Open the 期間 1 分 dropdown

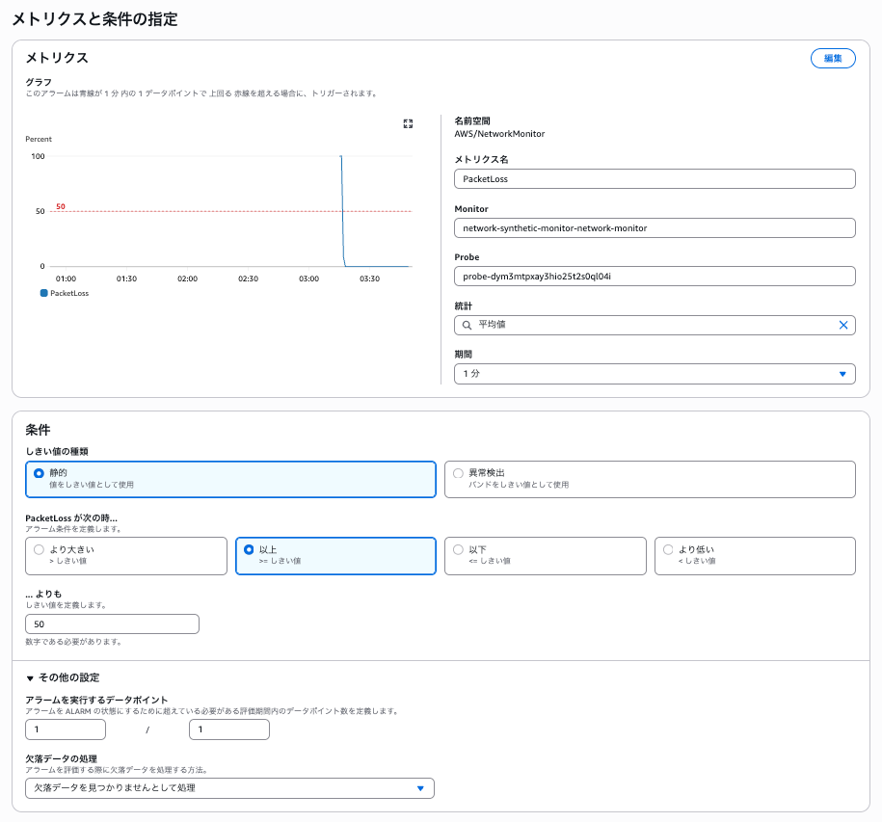point(655,374)
